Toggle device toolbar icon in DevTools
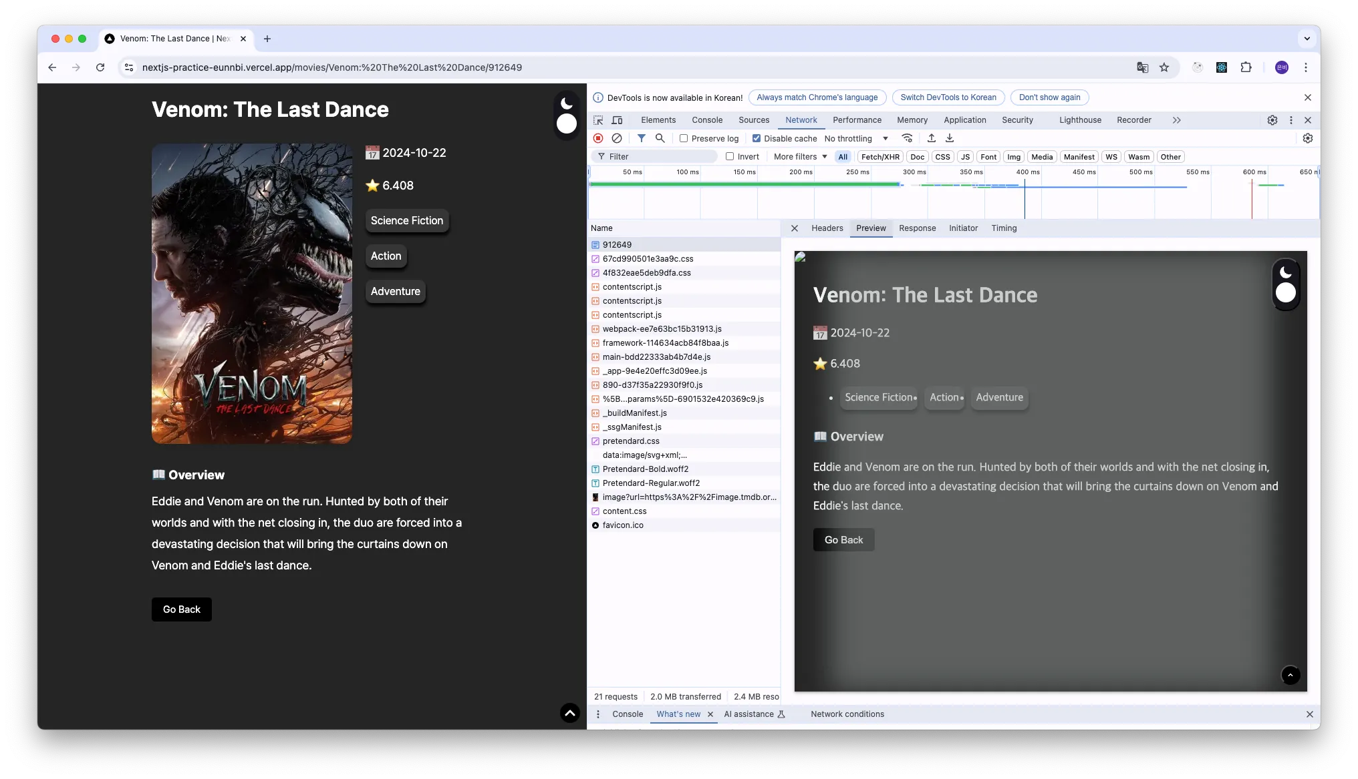1358x779 pixels. 617,120
